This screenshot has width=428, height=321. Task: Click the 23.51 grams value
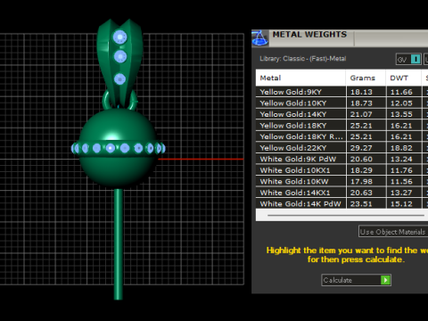click(361, 204)
